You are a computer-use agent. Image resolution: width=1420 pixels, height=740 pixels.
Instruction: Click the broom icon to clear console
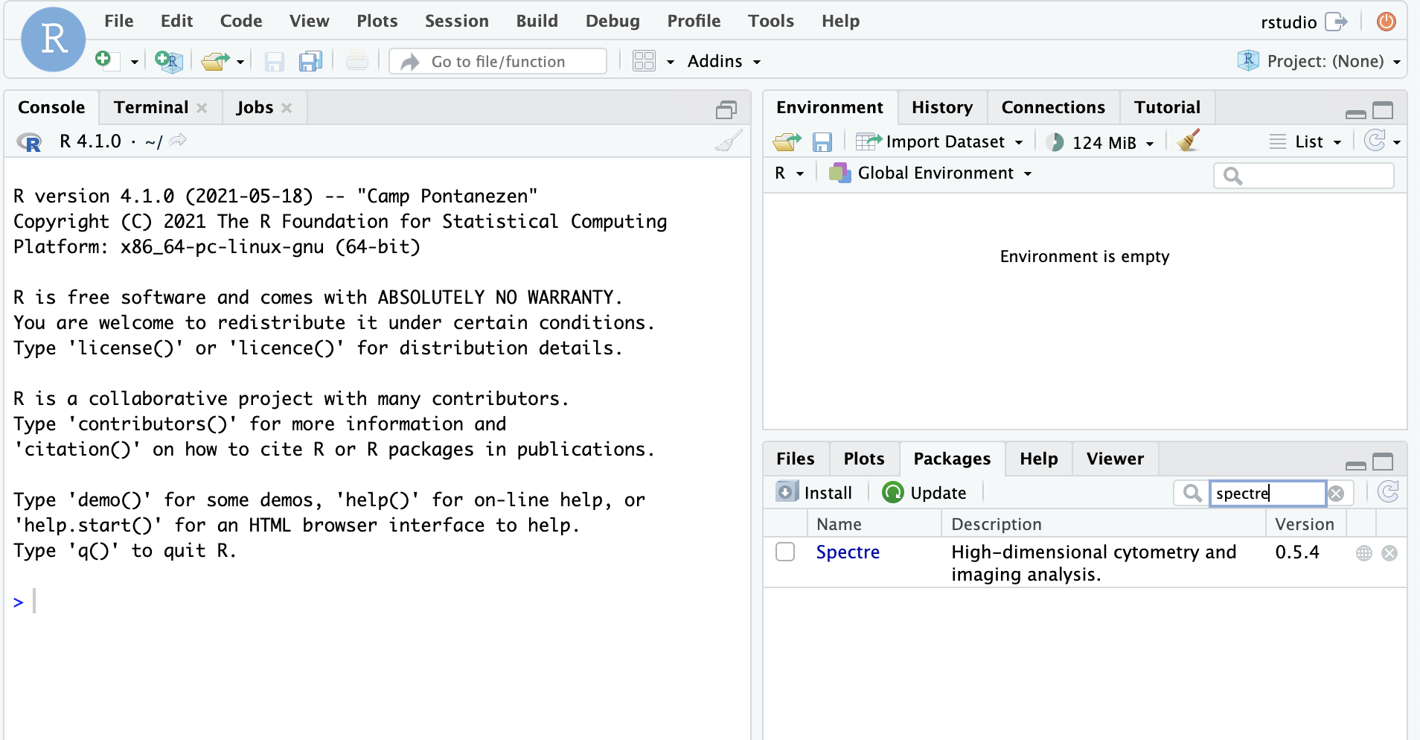pyautogui.click(x=728, y=141)
